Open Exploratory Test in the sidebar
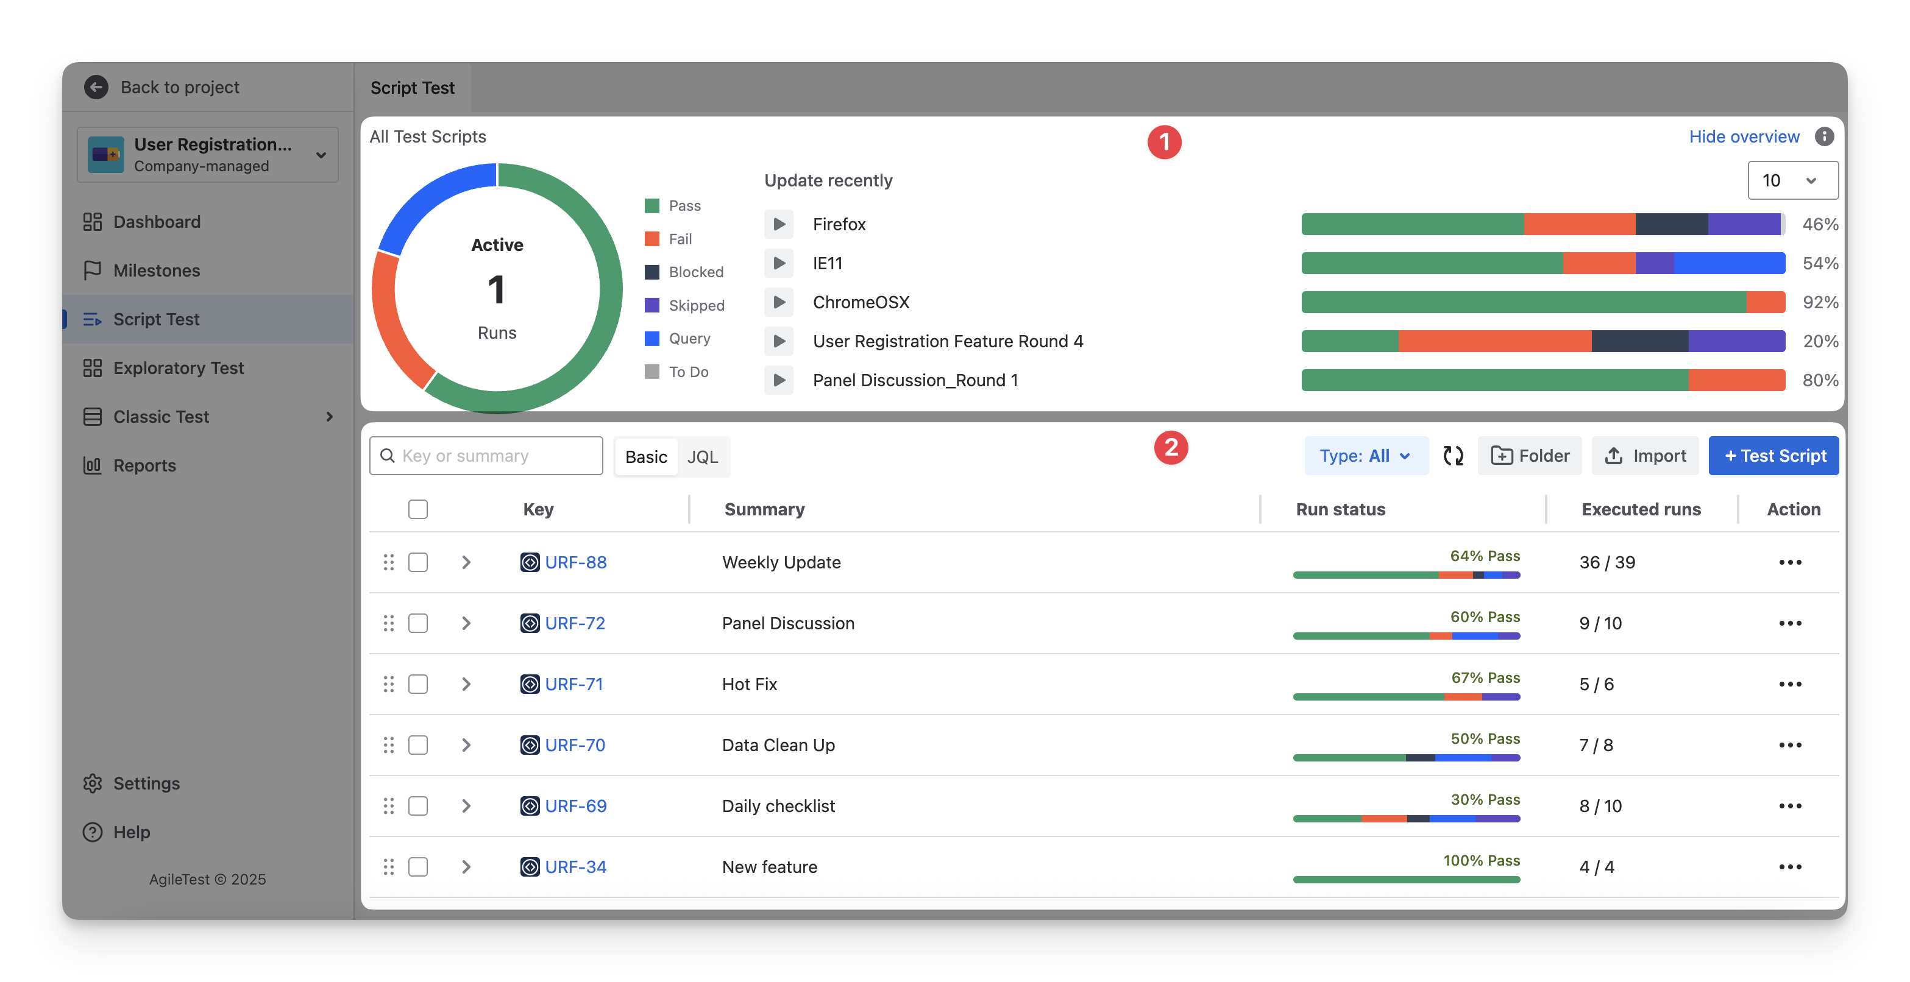 point(178,369)
